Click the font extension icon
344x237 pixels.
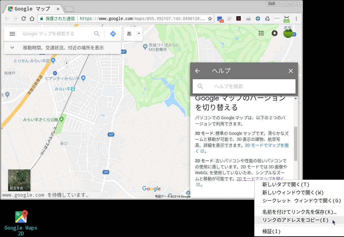[277, 19]
